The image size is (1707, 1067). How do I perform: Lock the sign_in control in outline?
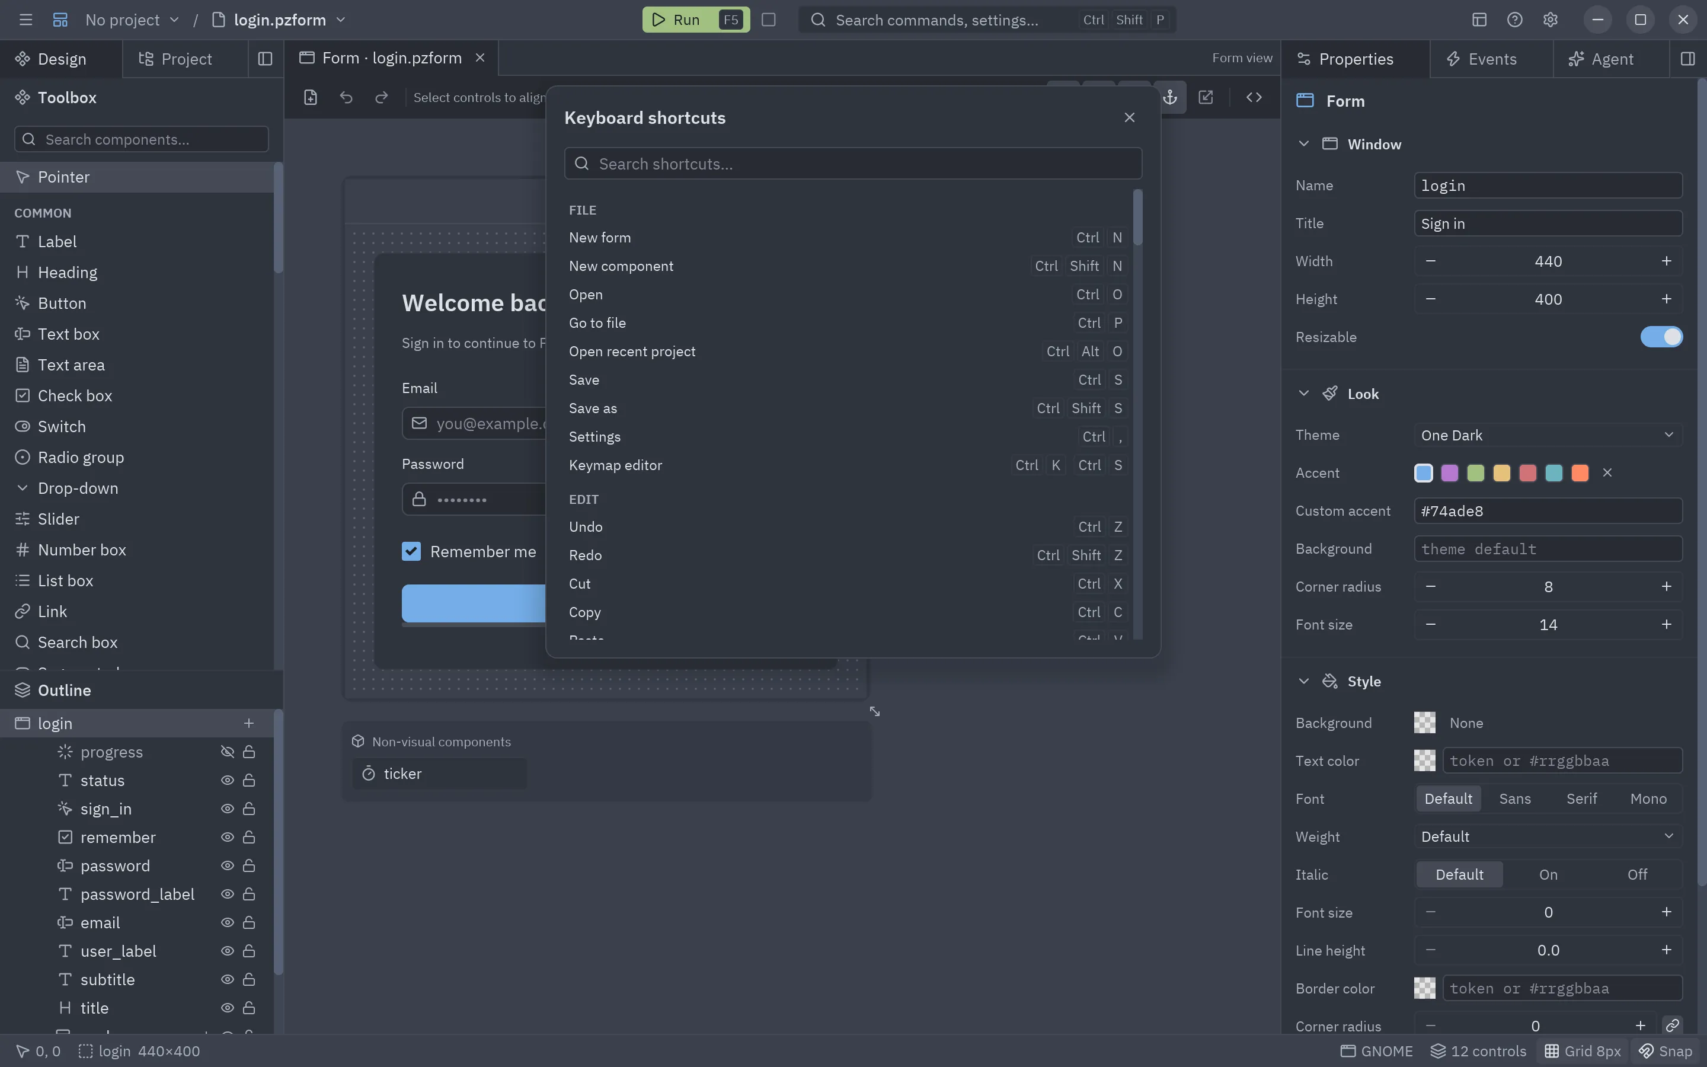249,809
